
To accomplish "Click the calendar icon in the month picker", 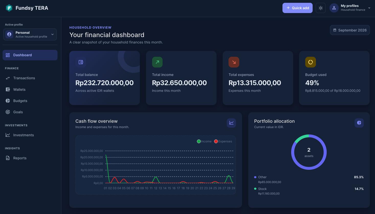I will point(335,30).
